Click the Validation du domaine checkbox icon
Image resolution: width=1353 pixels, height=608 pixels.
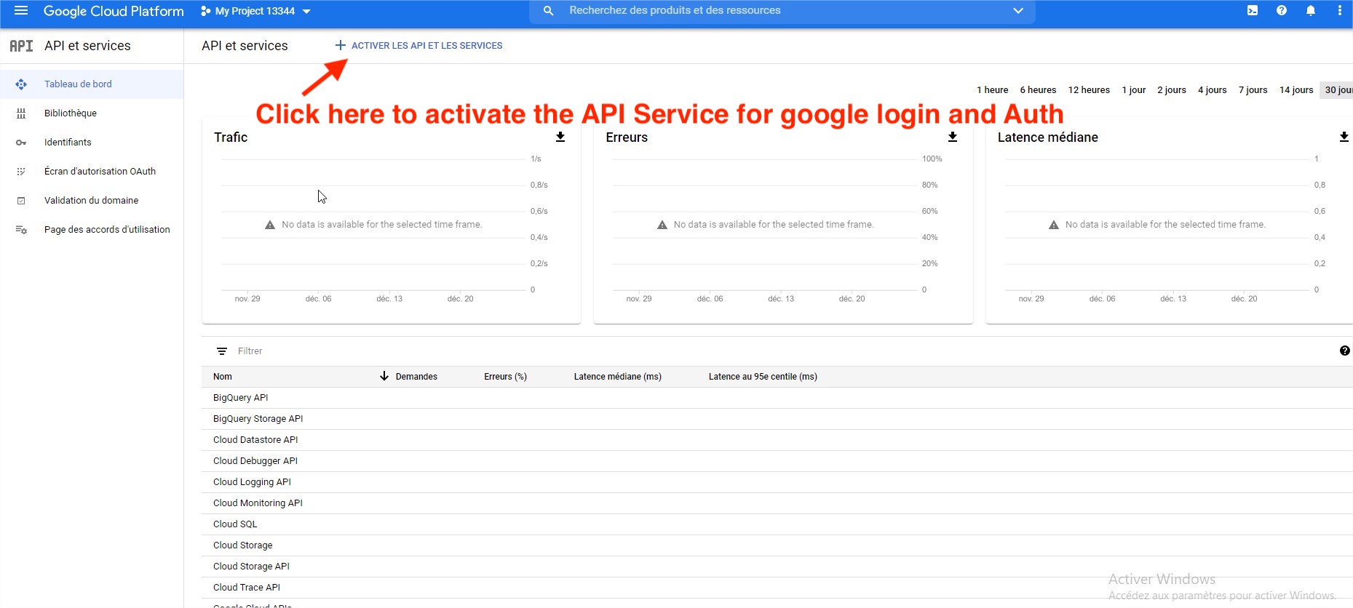[x=21, y=201]
